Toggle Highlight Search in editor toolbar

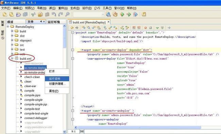click(99, 28)
